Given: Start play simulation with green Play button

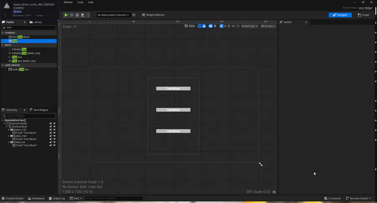Looking at the screenshot, I should pos(66,15).
